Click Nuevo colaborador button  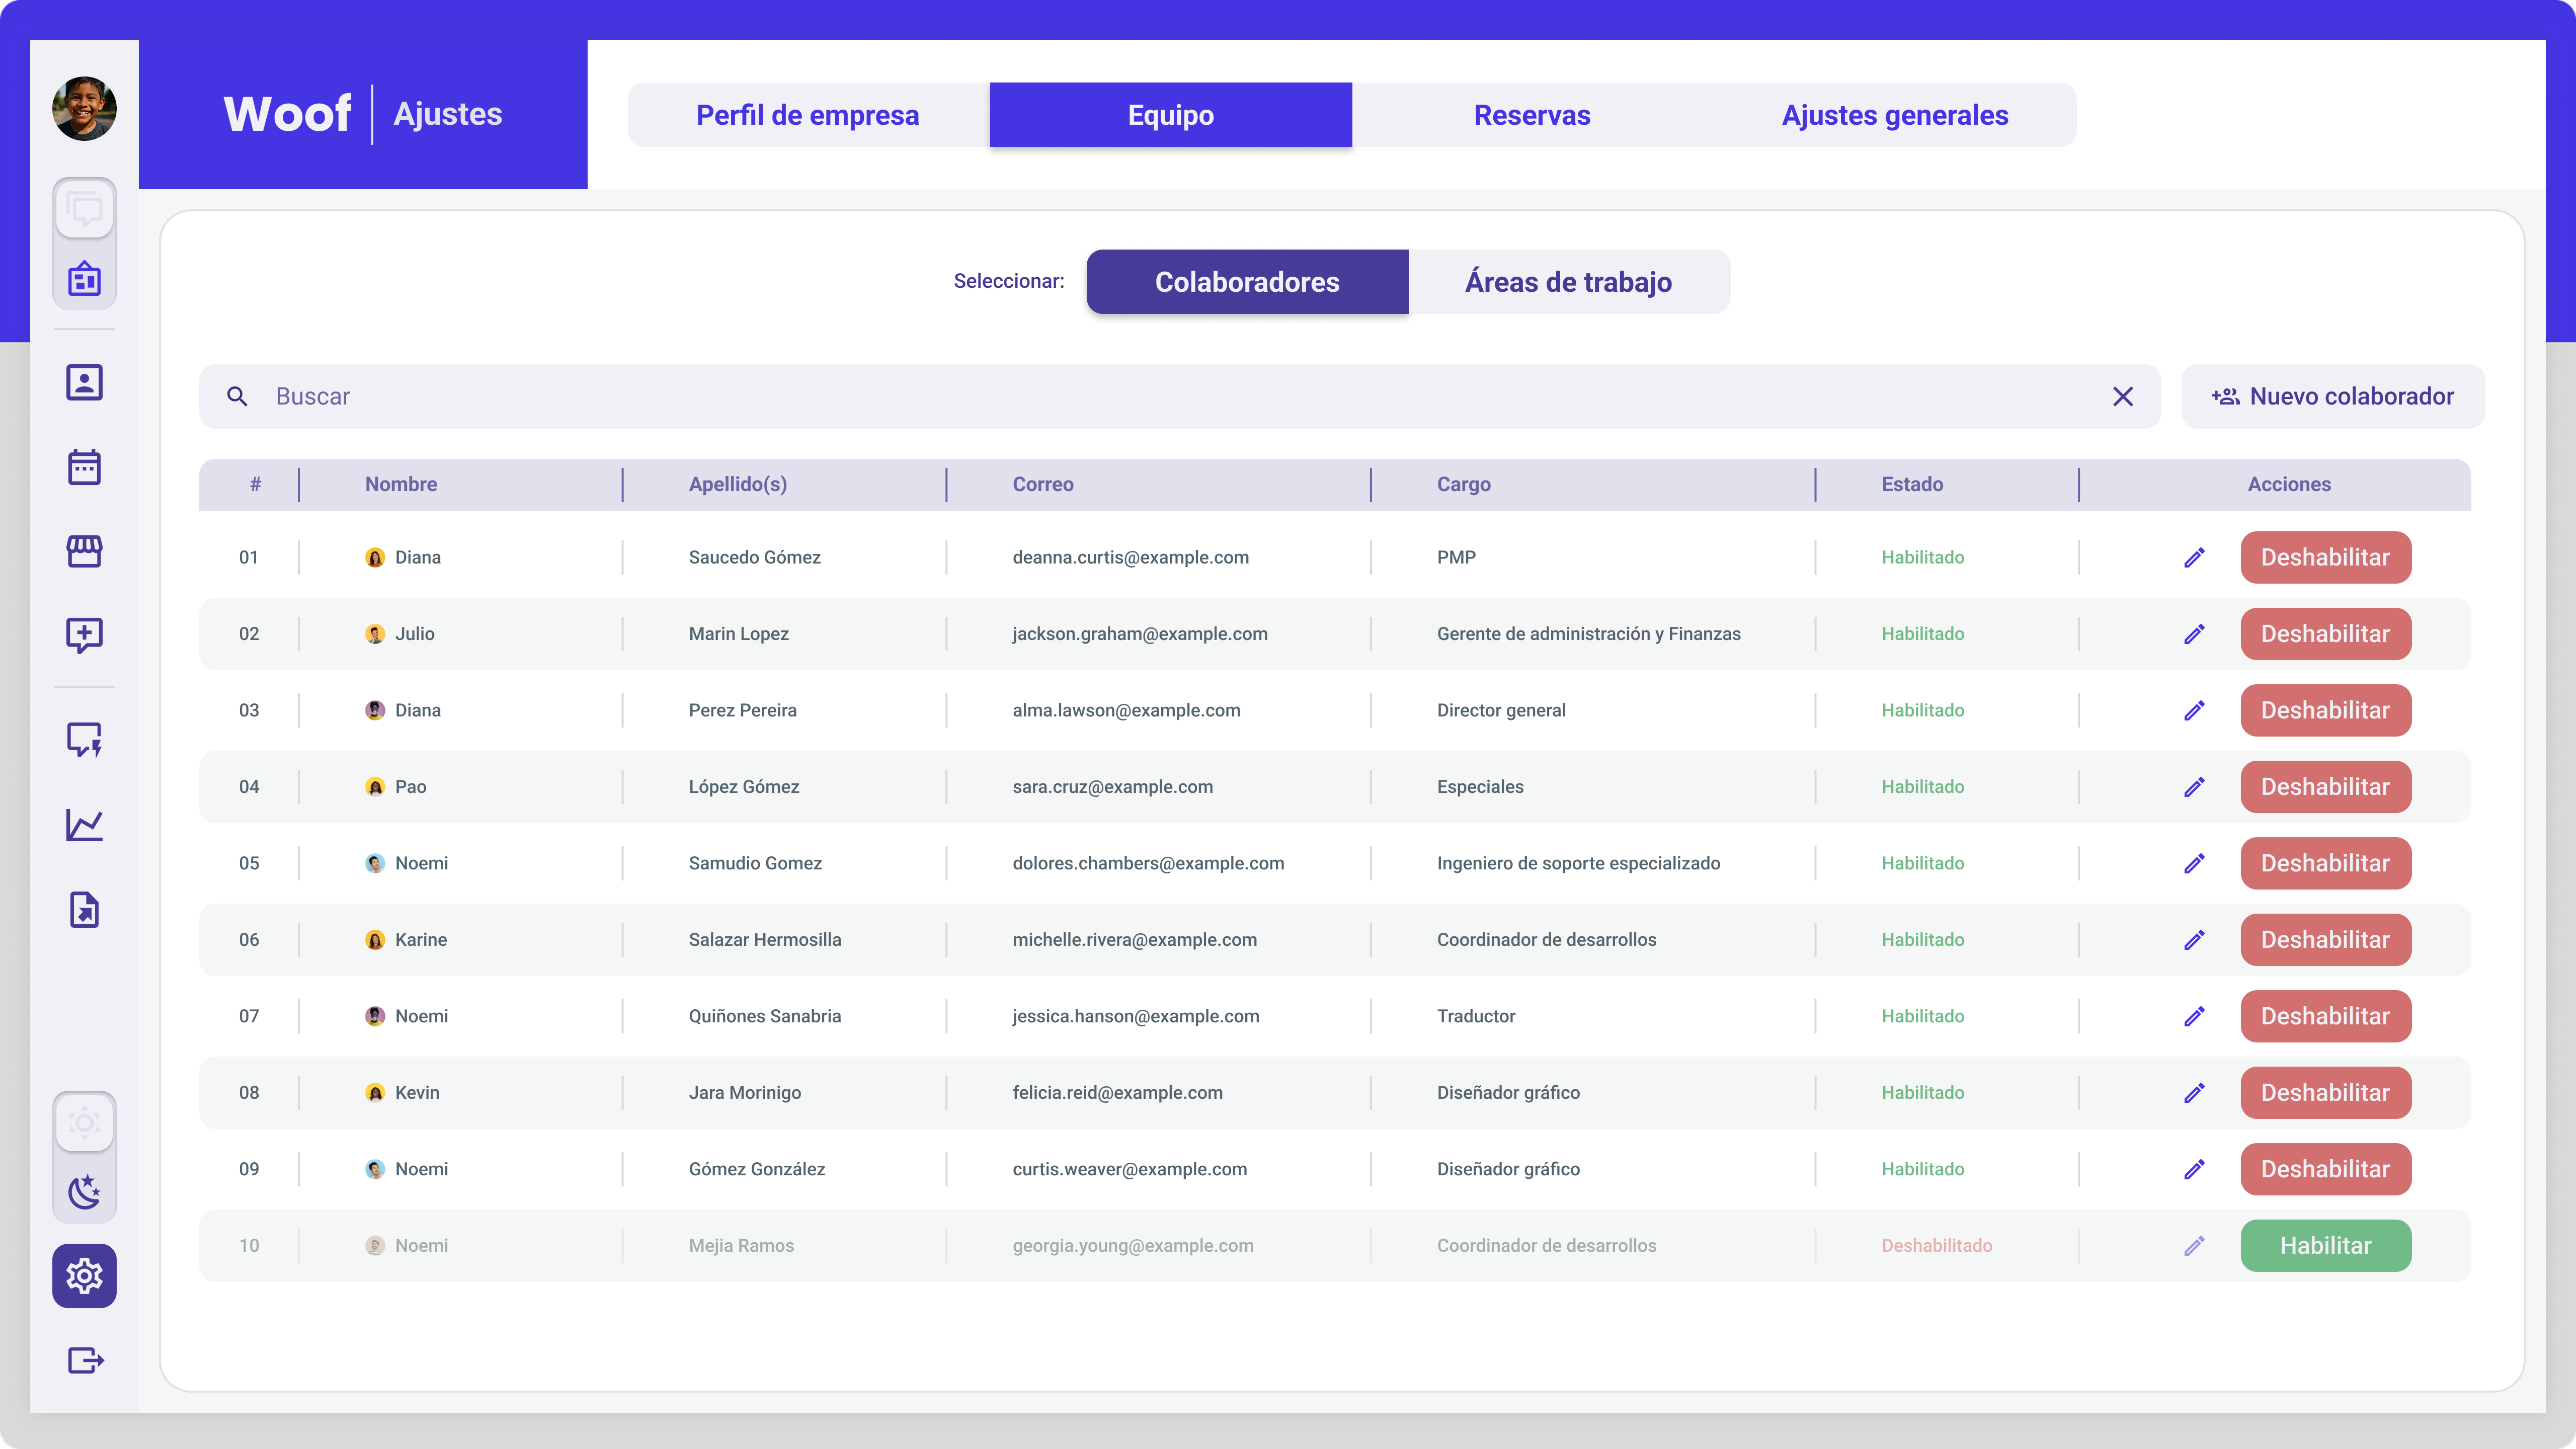tap(2332, 396)
